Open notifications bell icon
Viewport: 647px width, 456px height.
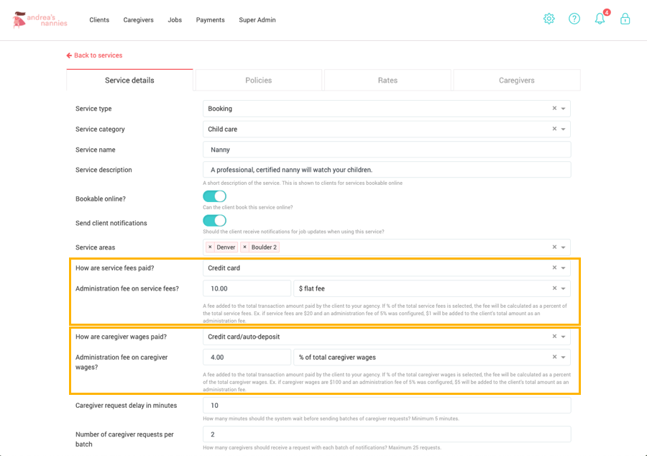pos(600,19)
